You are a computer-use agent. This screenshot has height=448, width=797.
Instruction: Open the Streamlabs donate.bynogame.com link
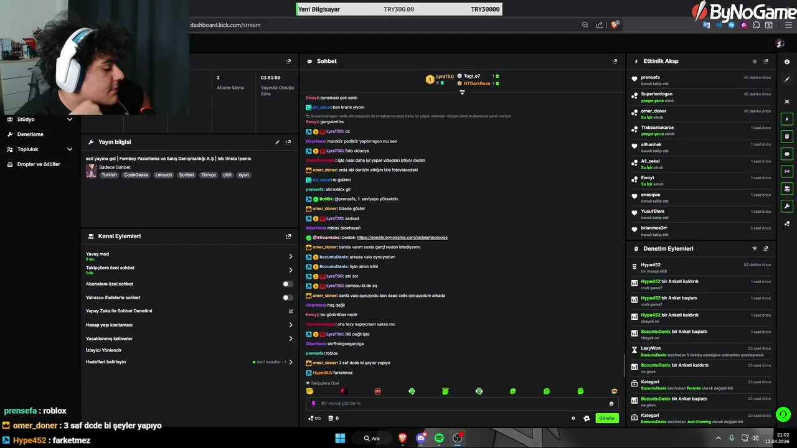402,238
